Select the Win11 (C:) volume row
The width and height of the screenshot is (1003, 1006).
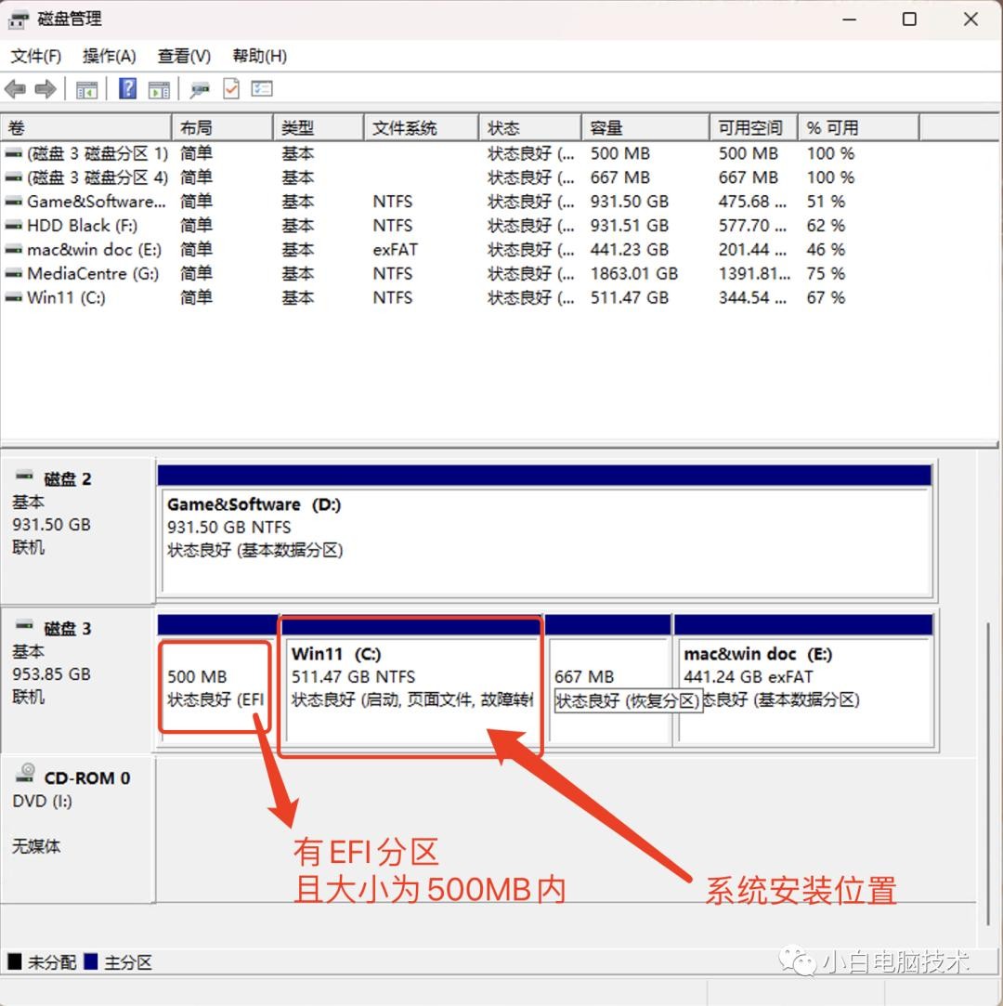pos(66,298)
